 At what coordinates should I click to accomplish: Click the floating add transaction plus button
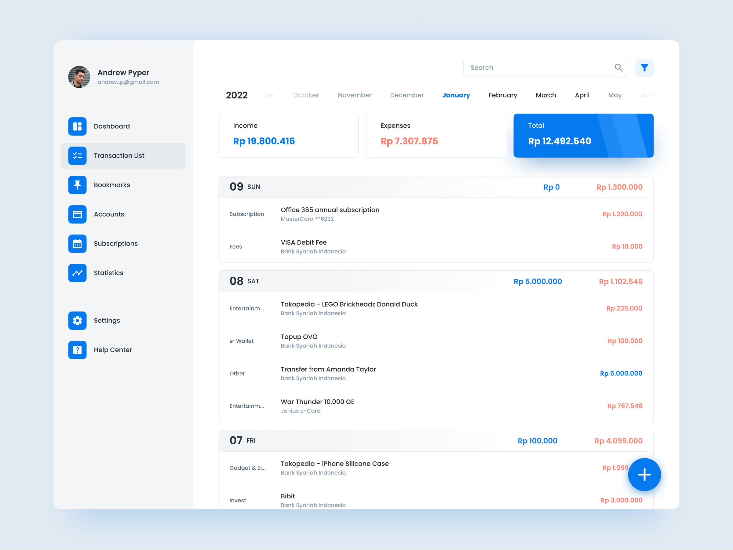(644, 475)
